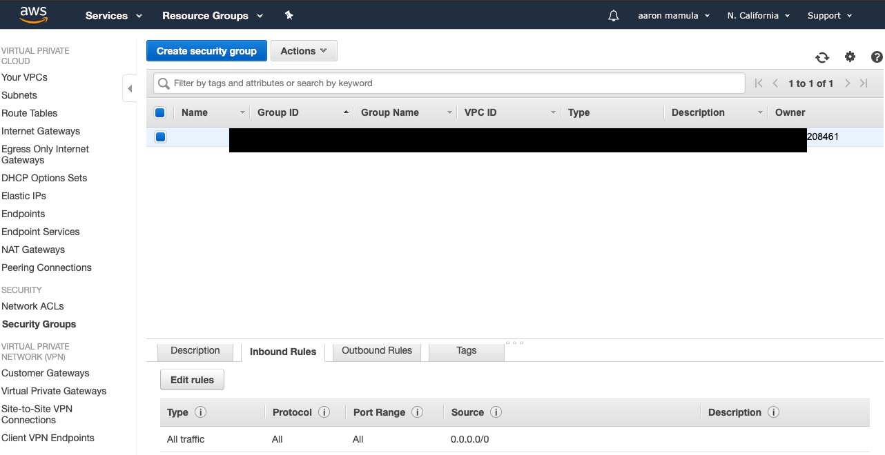The height and width of the screenshot is (455, 885).
Task: Show info for Port Range column
Action: pos(417,412)
